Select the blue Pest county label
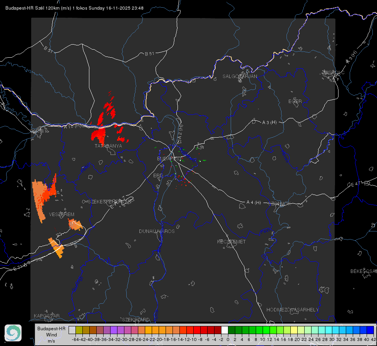The image size is (377, 346). tap(265, 231)
